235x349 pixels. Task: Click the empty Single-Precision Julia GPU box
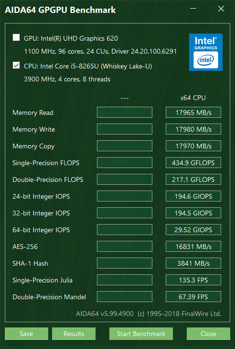click(125, 280)
